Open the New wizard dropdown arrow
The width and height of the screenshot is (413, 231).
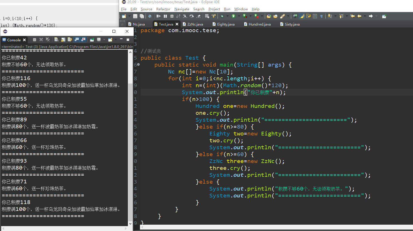tap(130, 16)
